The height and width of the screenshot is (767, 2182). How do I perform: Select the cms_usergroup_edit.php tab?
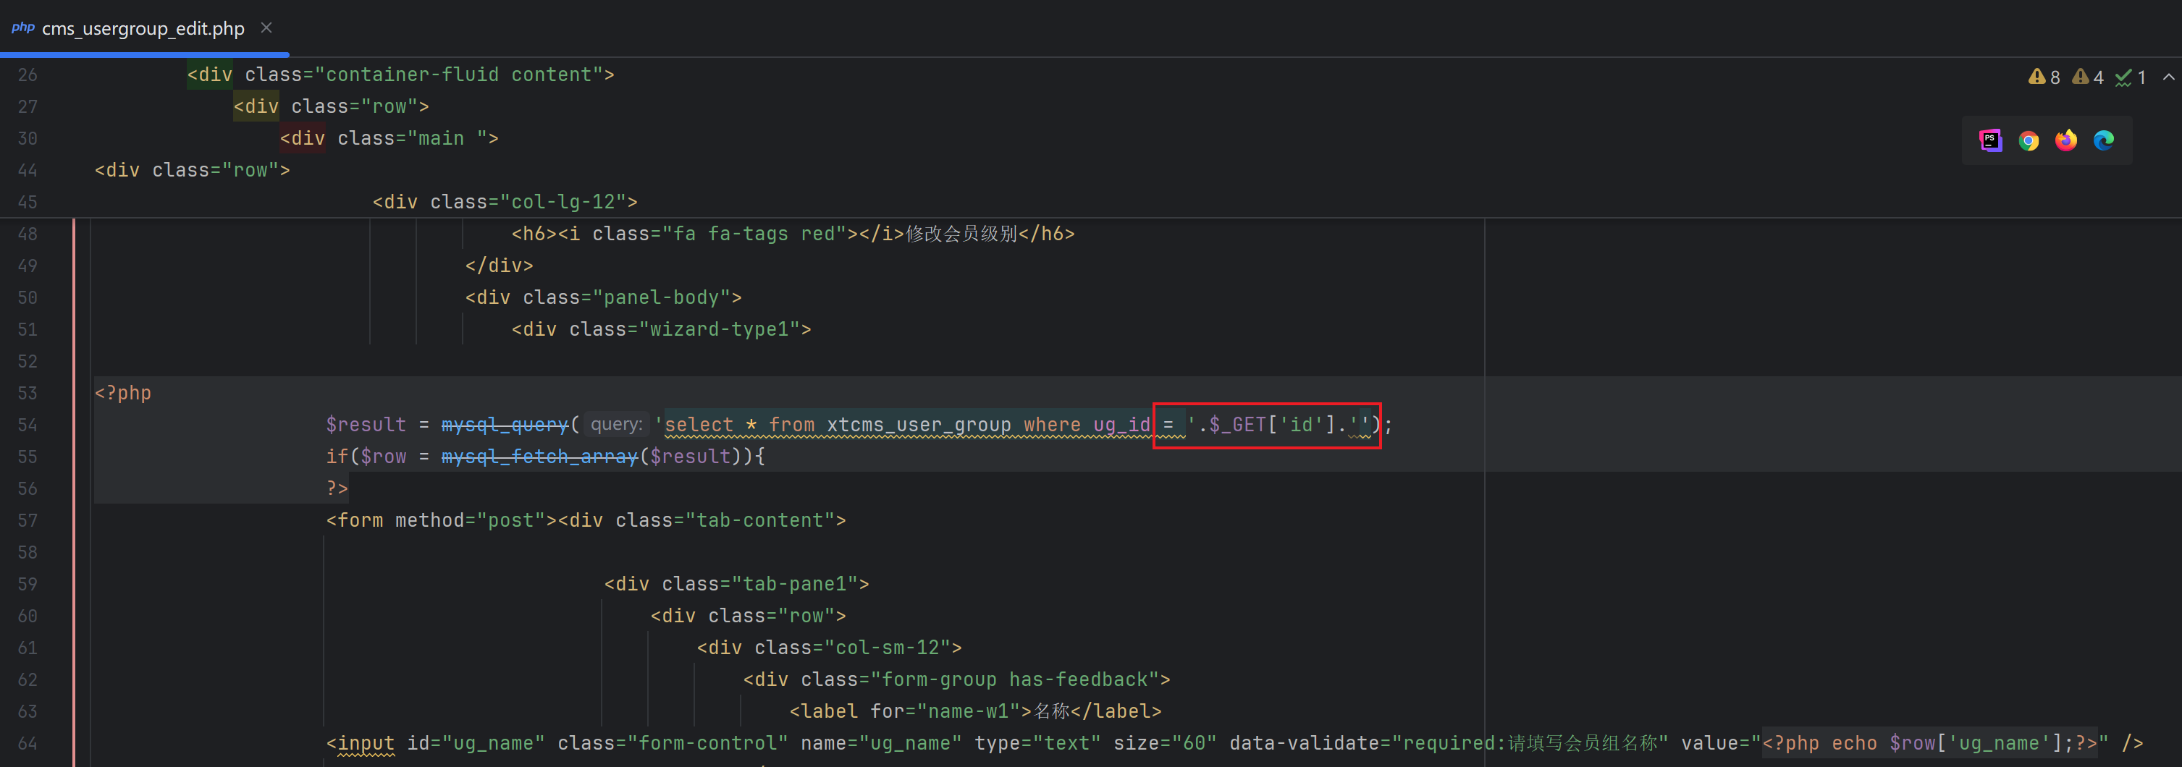(143, 28)
